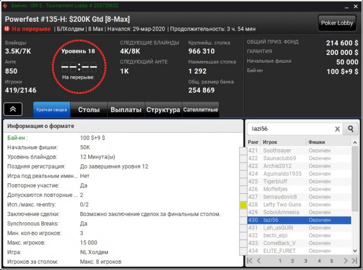Screen dimensions: 363x270
Task: Click scrollbar down arrow in player list
Action: click(355, 251)
